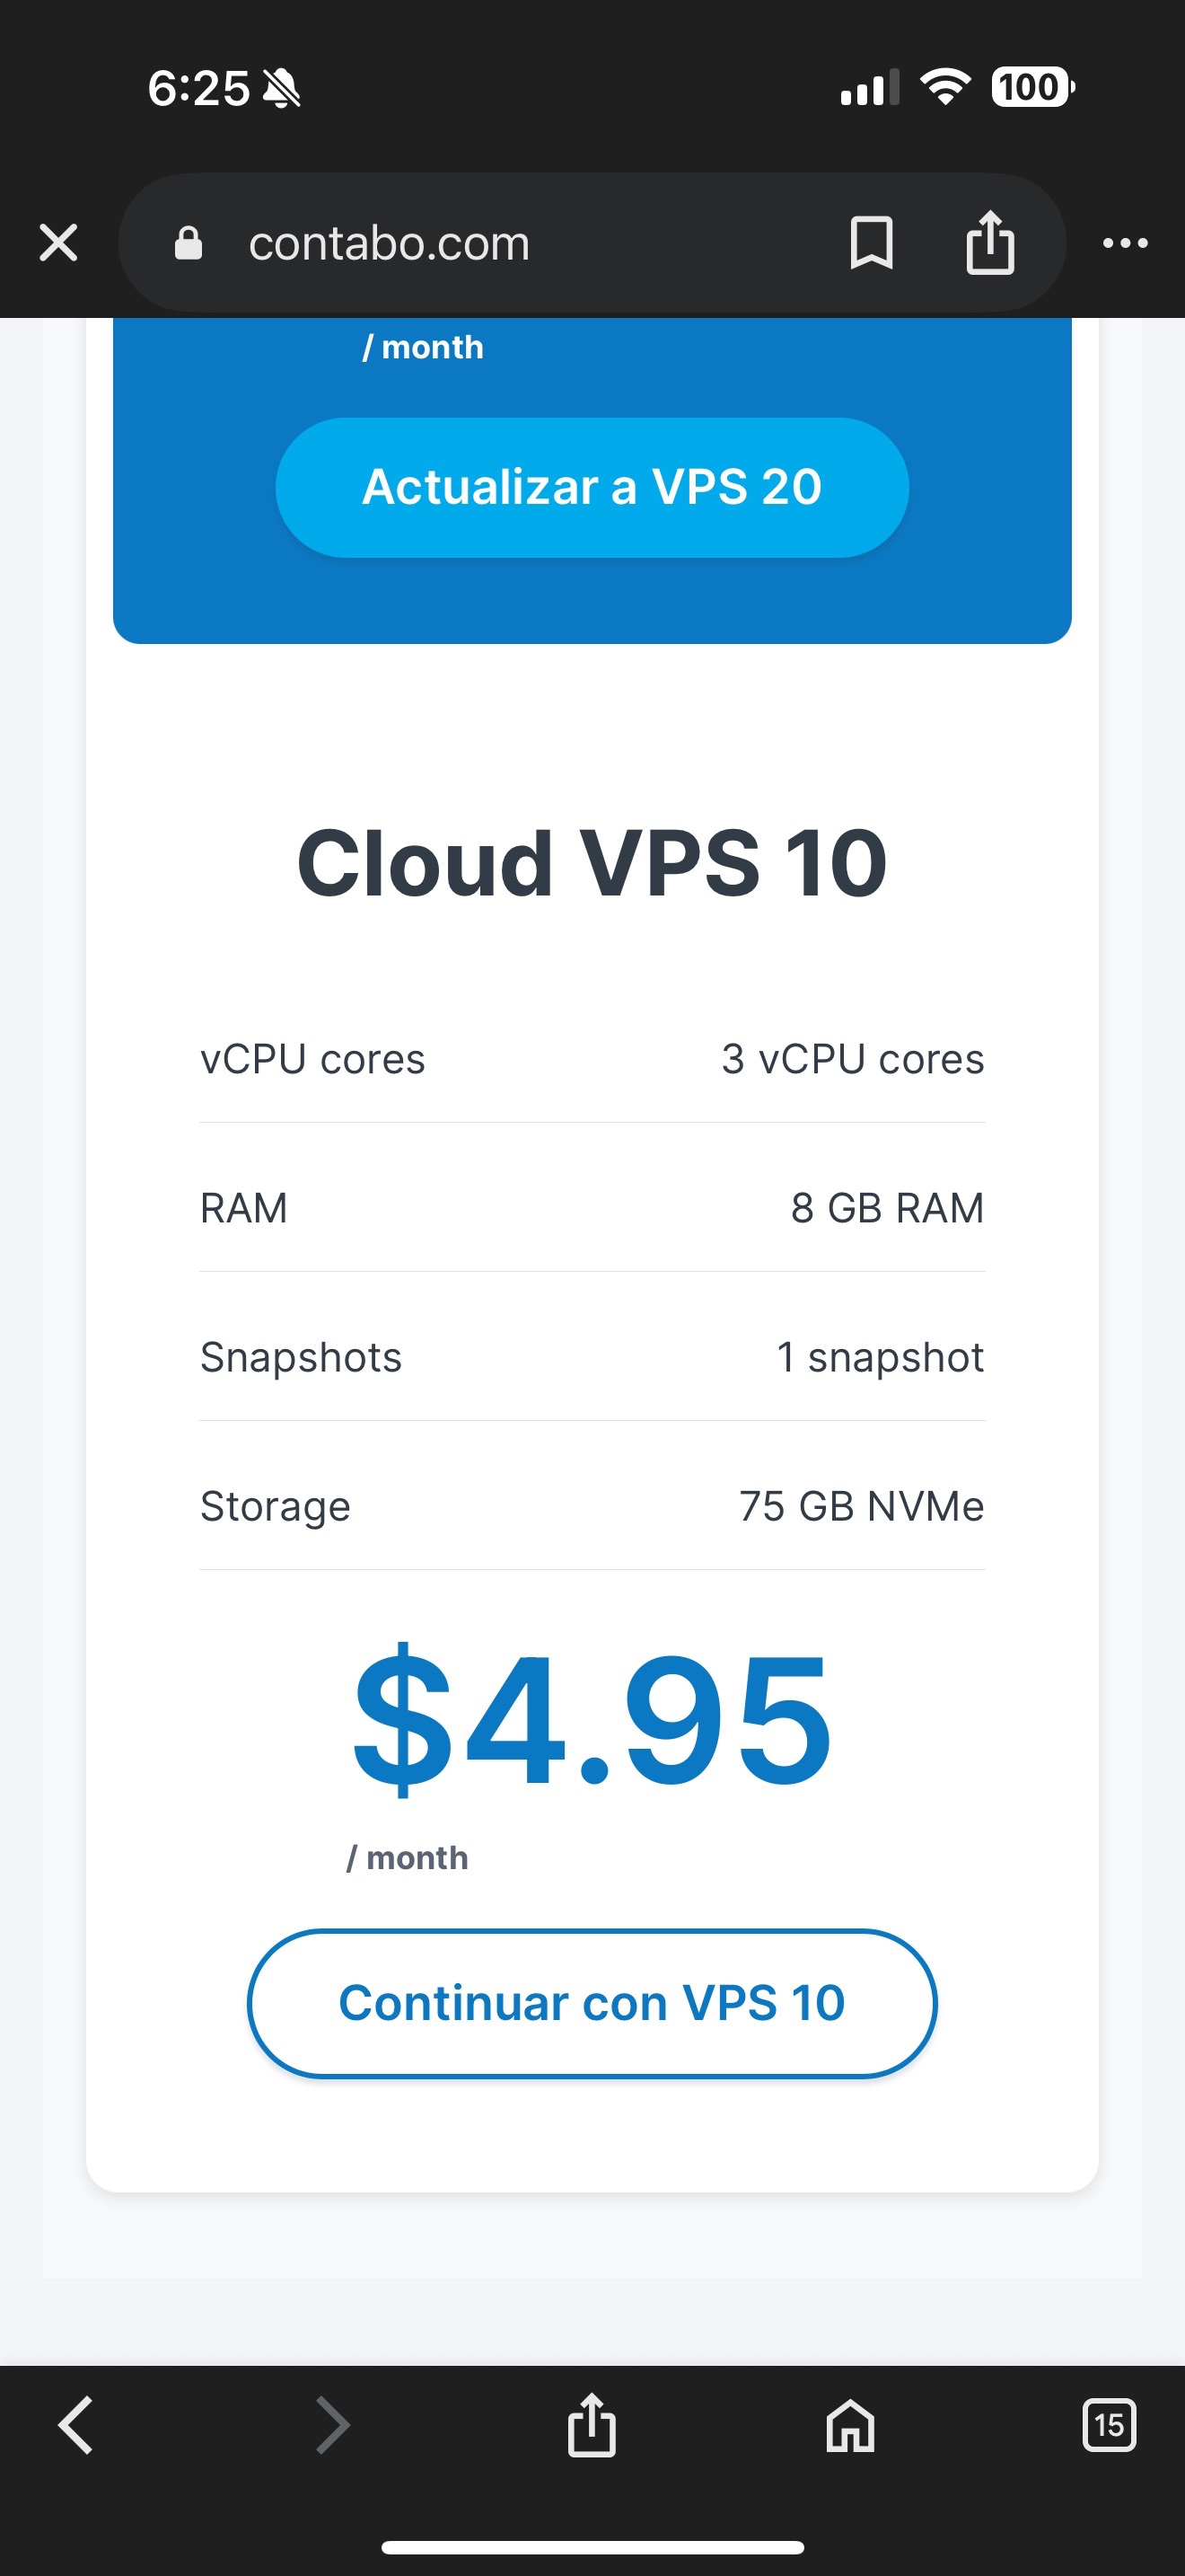Close the in-app browser with X
Image resolution: width=1185 pixels, height=2576 pixels.
point(58,243)
